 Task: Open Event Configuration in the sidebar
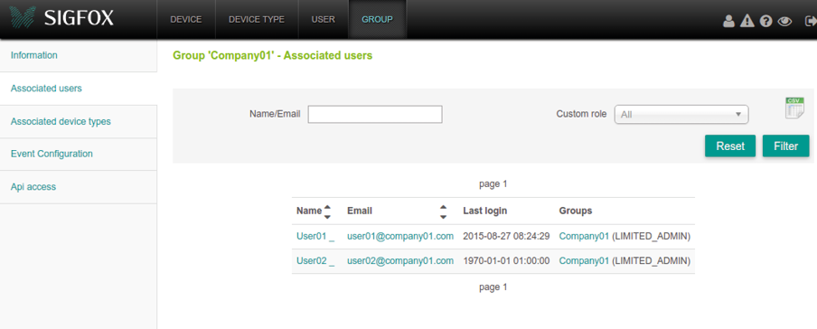(78, 155)
